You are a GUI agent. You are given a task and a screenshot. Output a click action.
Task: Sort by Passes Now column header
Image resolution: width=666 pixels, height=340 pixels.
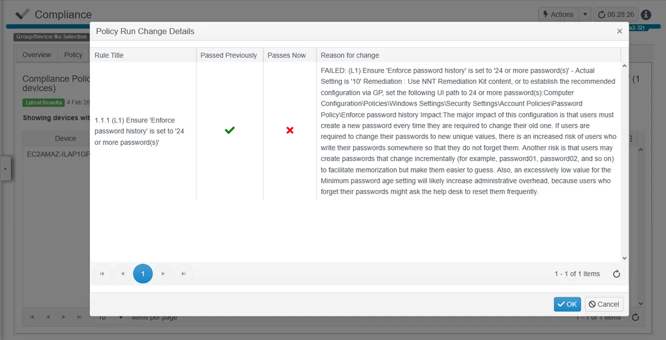(x=289, y=55)
